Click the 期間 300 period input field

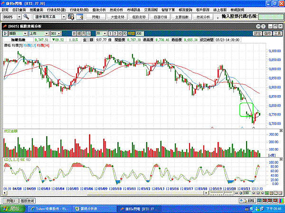(140, 34)
